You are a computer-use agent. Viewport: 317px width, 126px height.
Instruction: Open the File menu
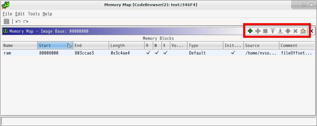8,14
